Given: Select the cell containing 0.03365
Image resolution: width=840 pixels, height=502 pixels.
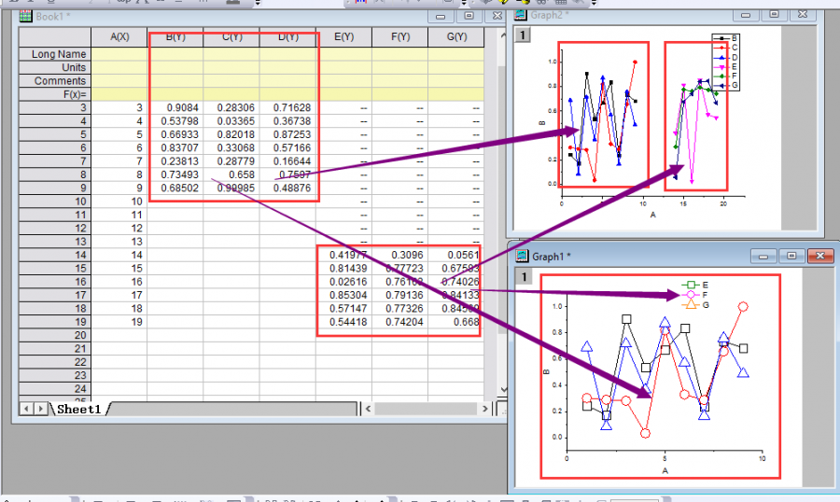Looking at the screenshot, I should [231, 121].
